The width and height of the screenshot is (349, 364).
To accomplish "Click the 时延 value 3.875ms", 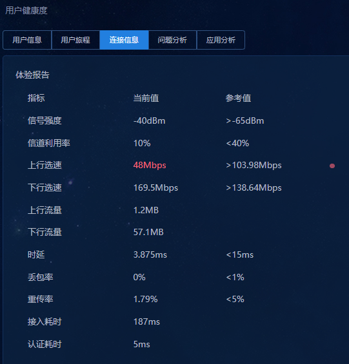I will point(150,254).
